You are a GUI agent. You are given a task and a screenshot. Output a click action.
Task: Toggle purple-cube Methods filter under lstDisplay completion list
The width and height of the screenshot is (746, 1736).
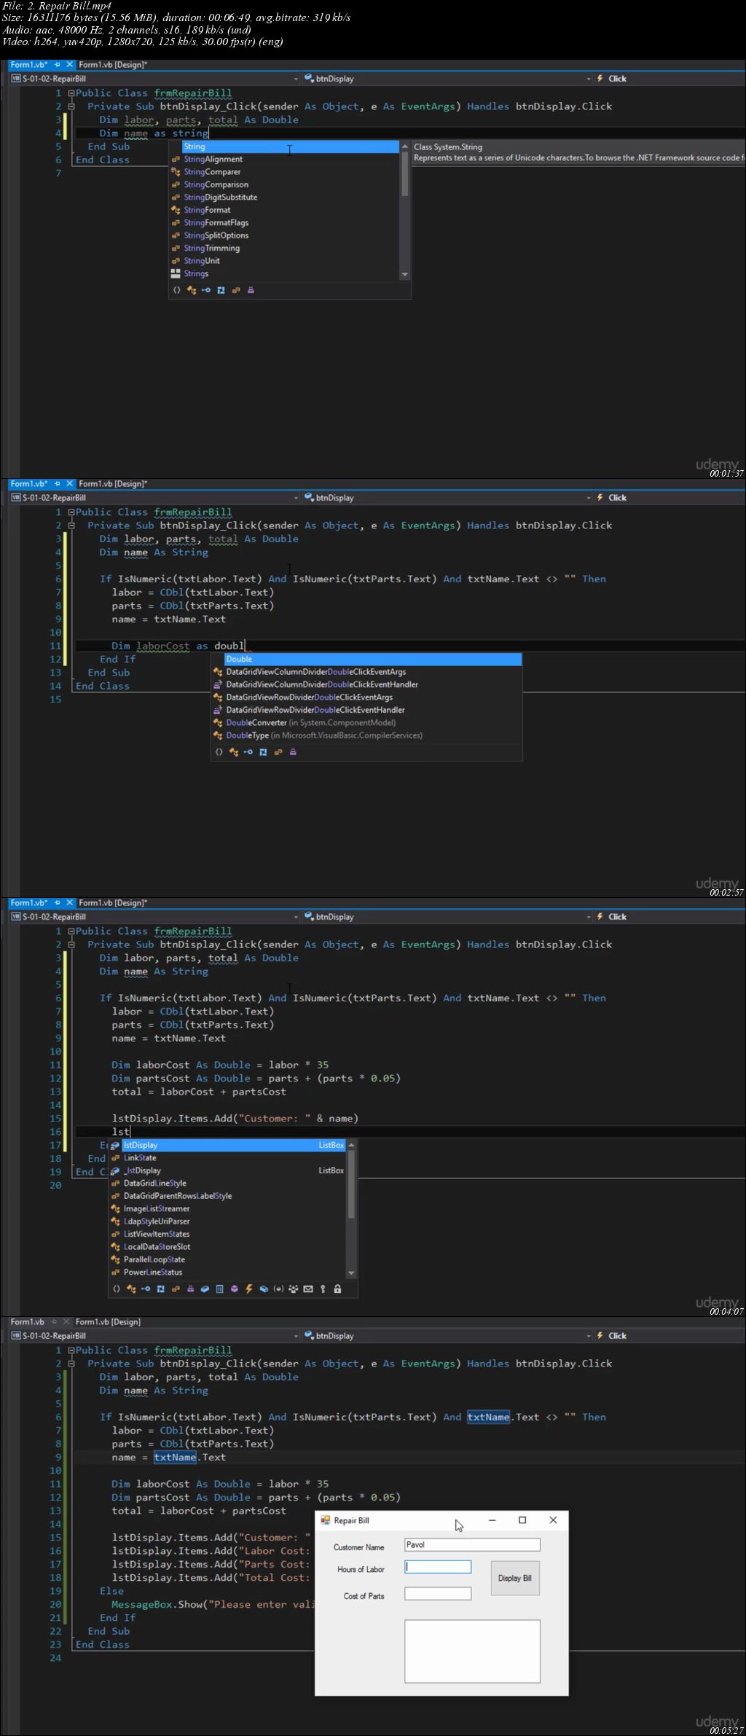point(235,1289)
